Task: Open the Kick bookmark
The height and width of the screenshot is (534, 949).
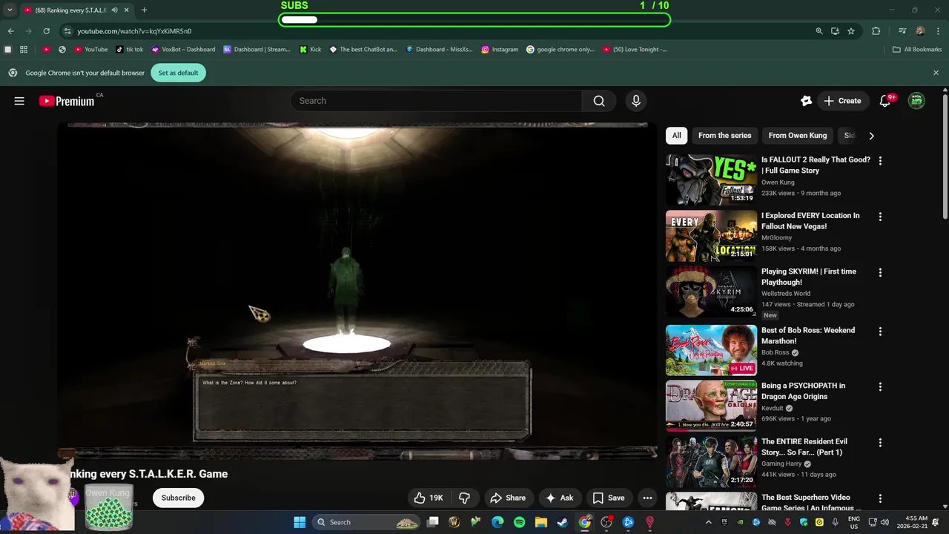Action: point(311,50)
